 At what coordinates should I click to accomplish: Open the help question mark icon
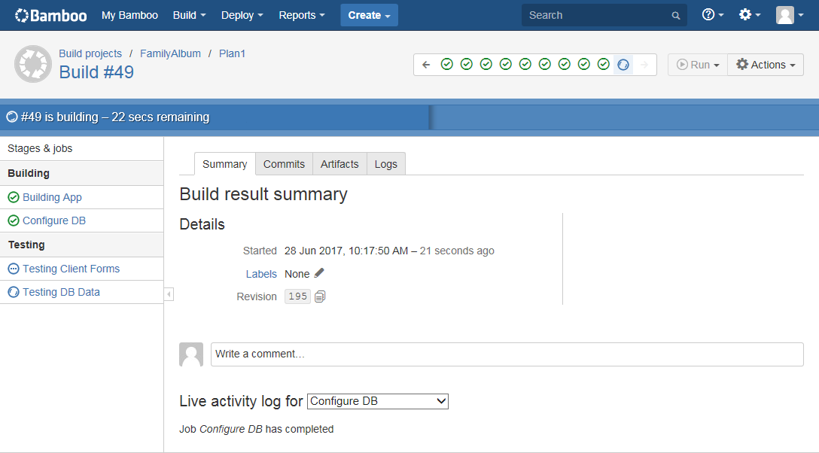(x=708, y=14)
